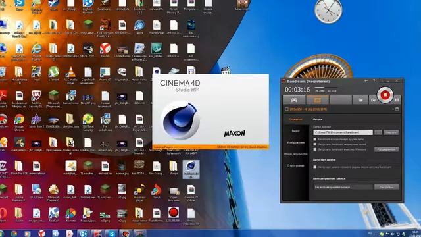This screenshot has width=421, height=237.
Task: Select the VLC media player desktop icon
Action: click(x=70, y=74)
